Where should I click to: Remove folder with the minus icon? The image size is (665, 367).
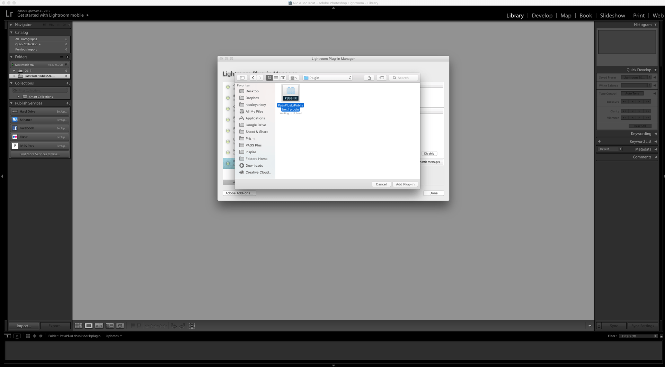(62, 57)
